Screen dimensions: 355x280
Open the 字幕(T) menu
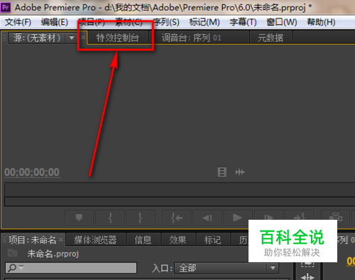click(x=243, y=22)
